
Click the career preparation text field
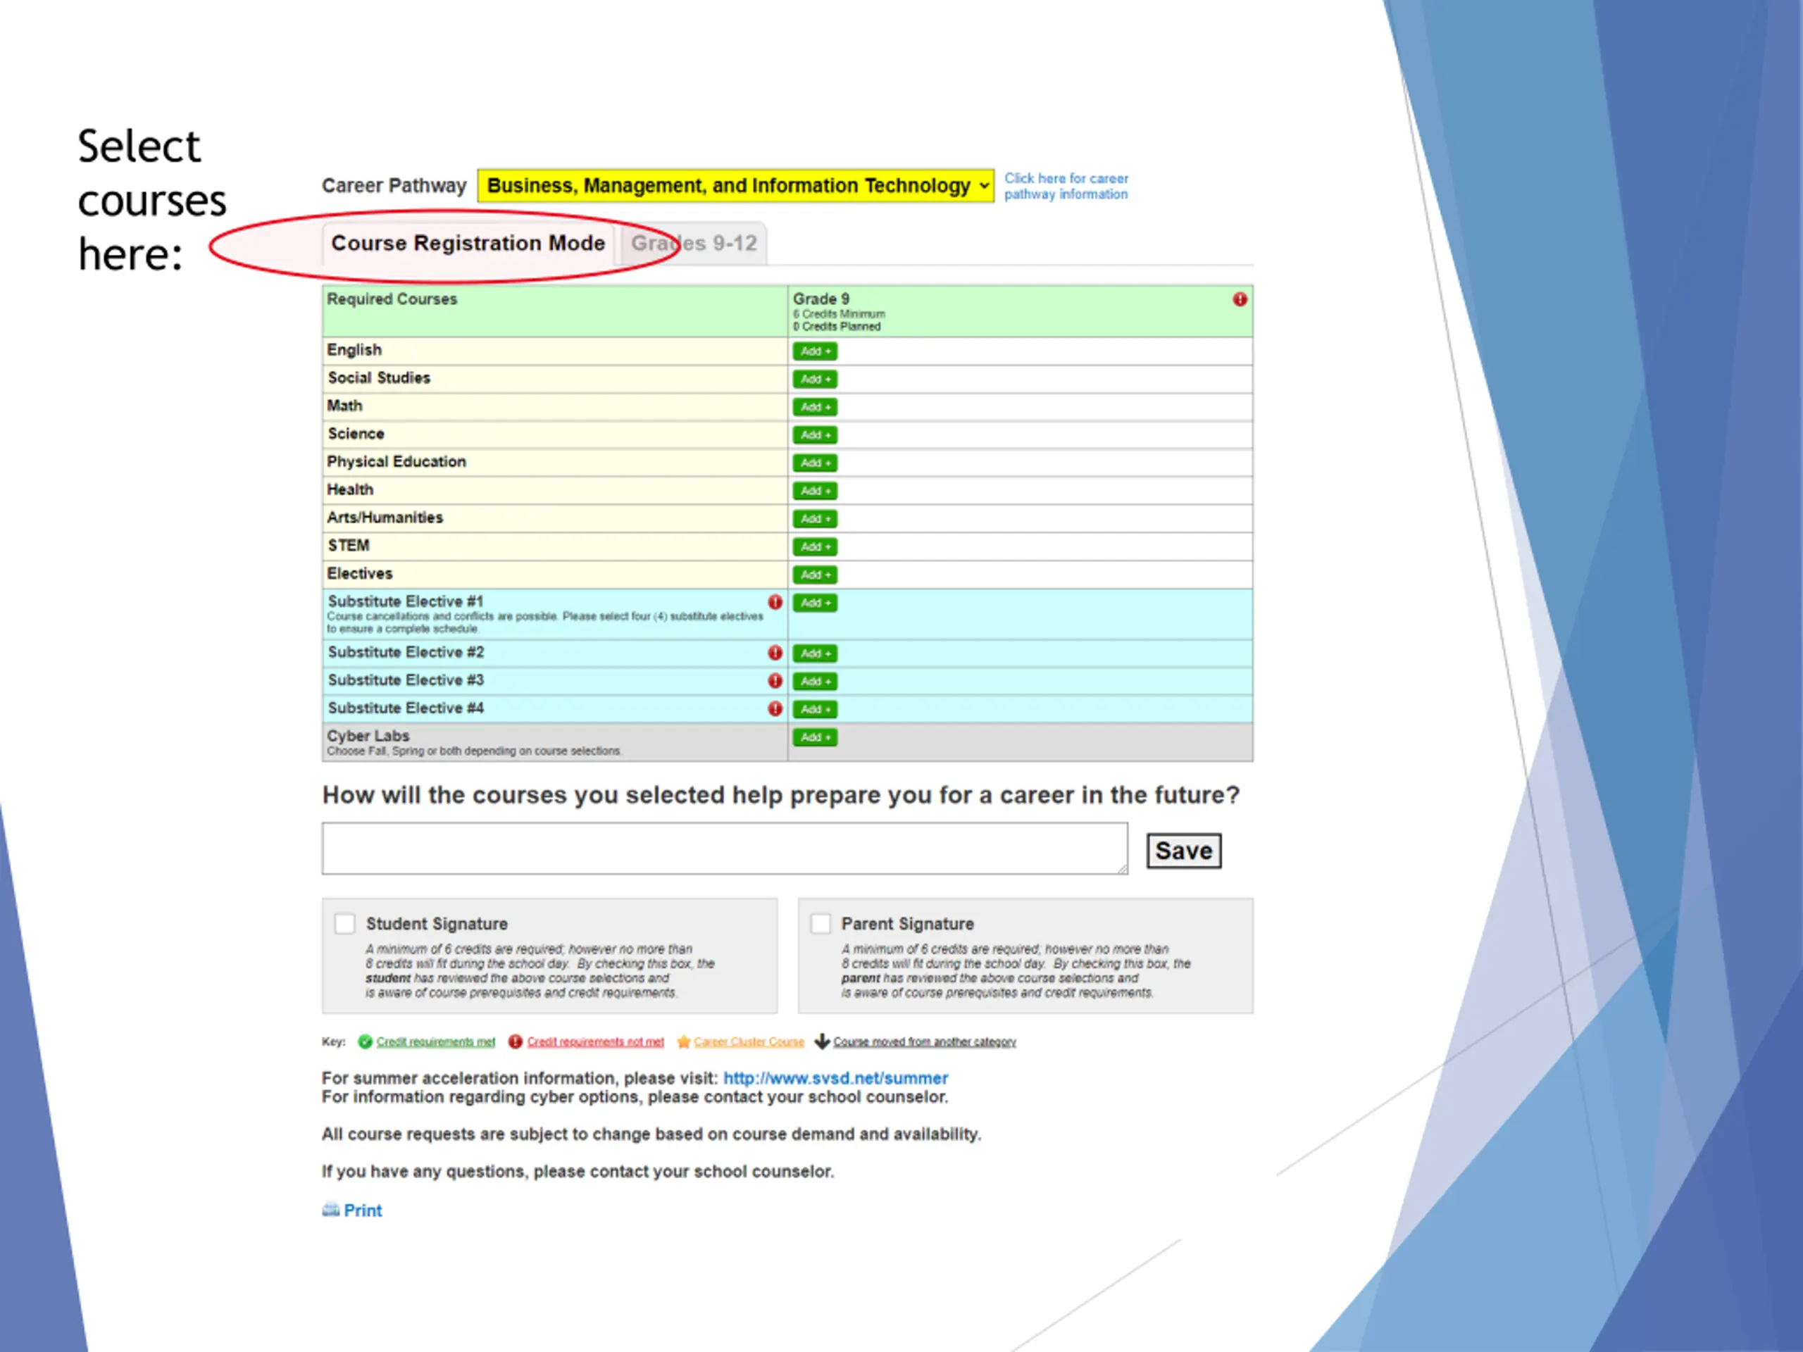725,849
